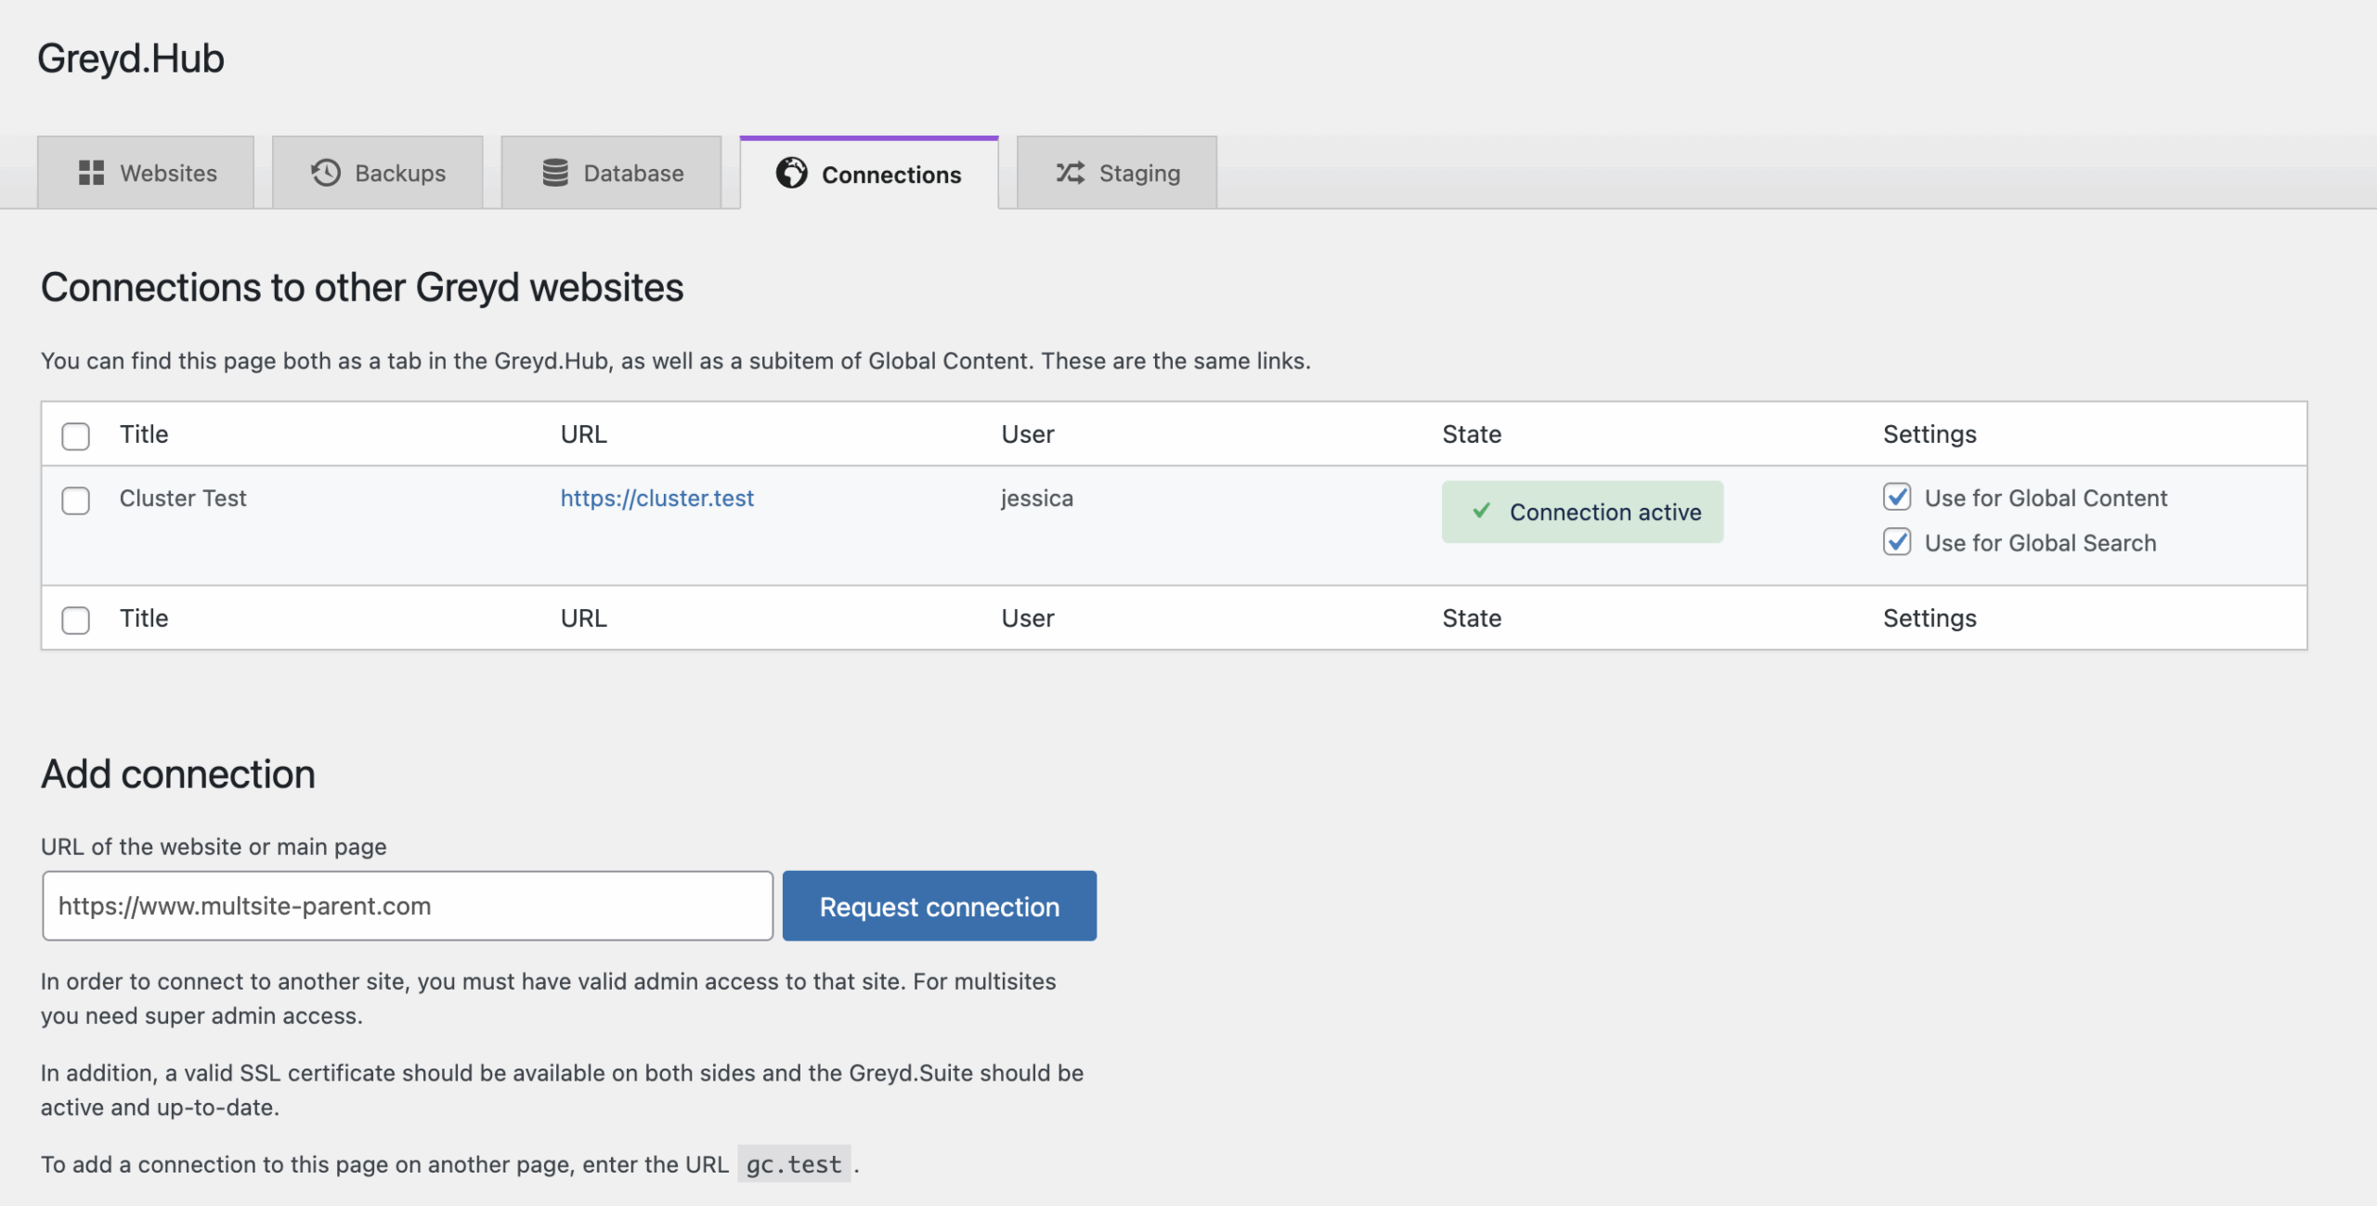2377x1206 pixels.
Task: Click the Database stack icon
Action: click(x=555, y=173)
